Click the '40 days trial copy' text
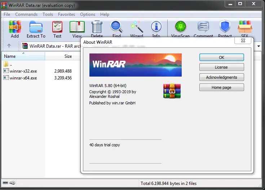This screenshot has width=265, height=190. [105, 145]
